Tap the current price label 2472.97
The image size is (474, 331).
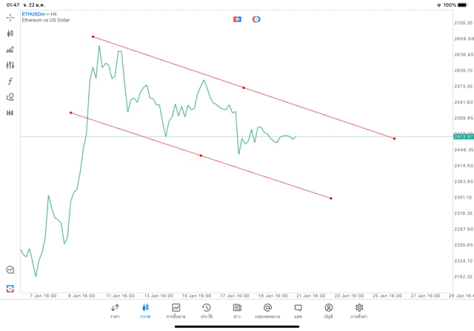(x=463, y=136)
